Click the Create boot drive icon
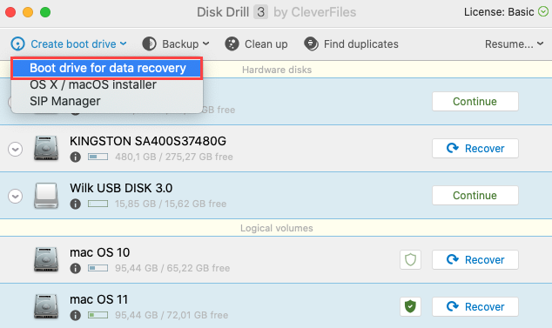The image size is (552, 328). coord(17,44)
